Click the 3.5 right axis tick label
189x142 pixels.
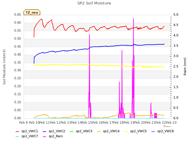pyautogui.click(x=176, y=46)
